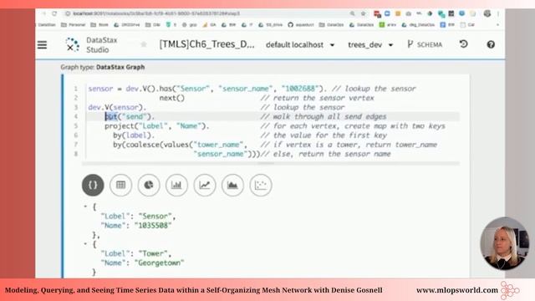Click the browser reload button
This screenshot has height=301, width=535.
[x=54, y=13]
